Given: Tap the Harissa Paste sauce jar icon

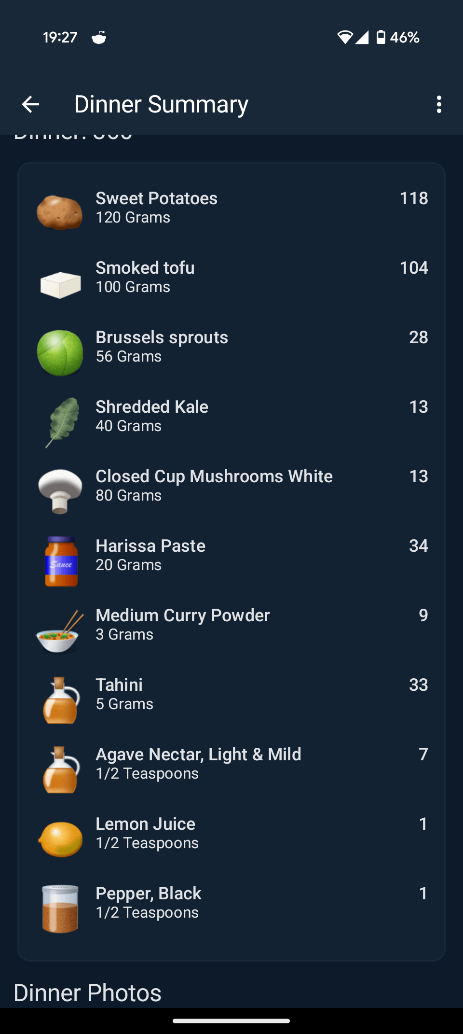Looking at the screenshot, I should tap(61, 561).
